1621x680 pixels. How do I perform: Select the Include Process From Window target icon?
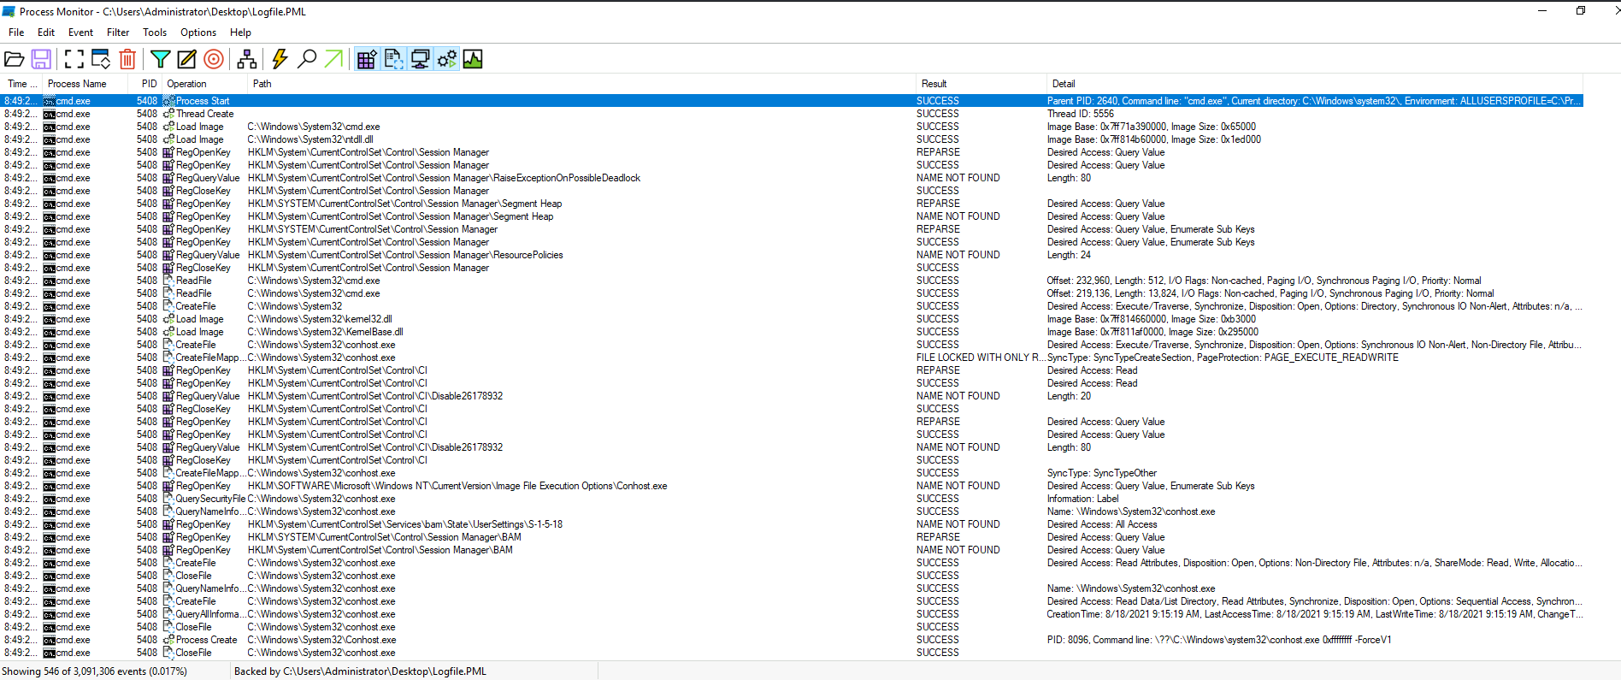pos(214,59)
